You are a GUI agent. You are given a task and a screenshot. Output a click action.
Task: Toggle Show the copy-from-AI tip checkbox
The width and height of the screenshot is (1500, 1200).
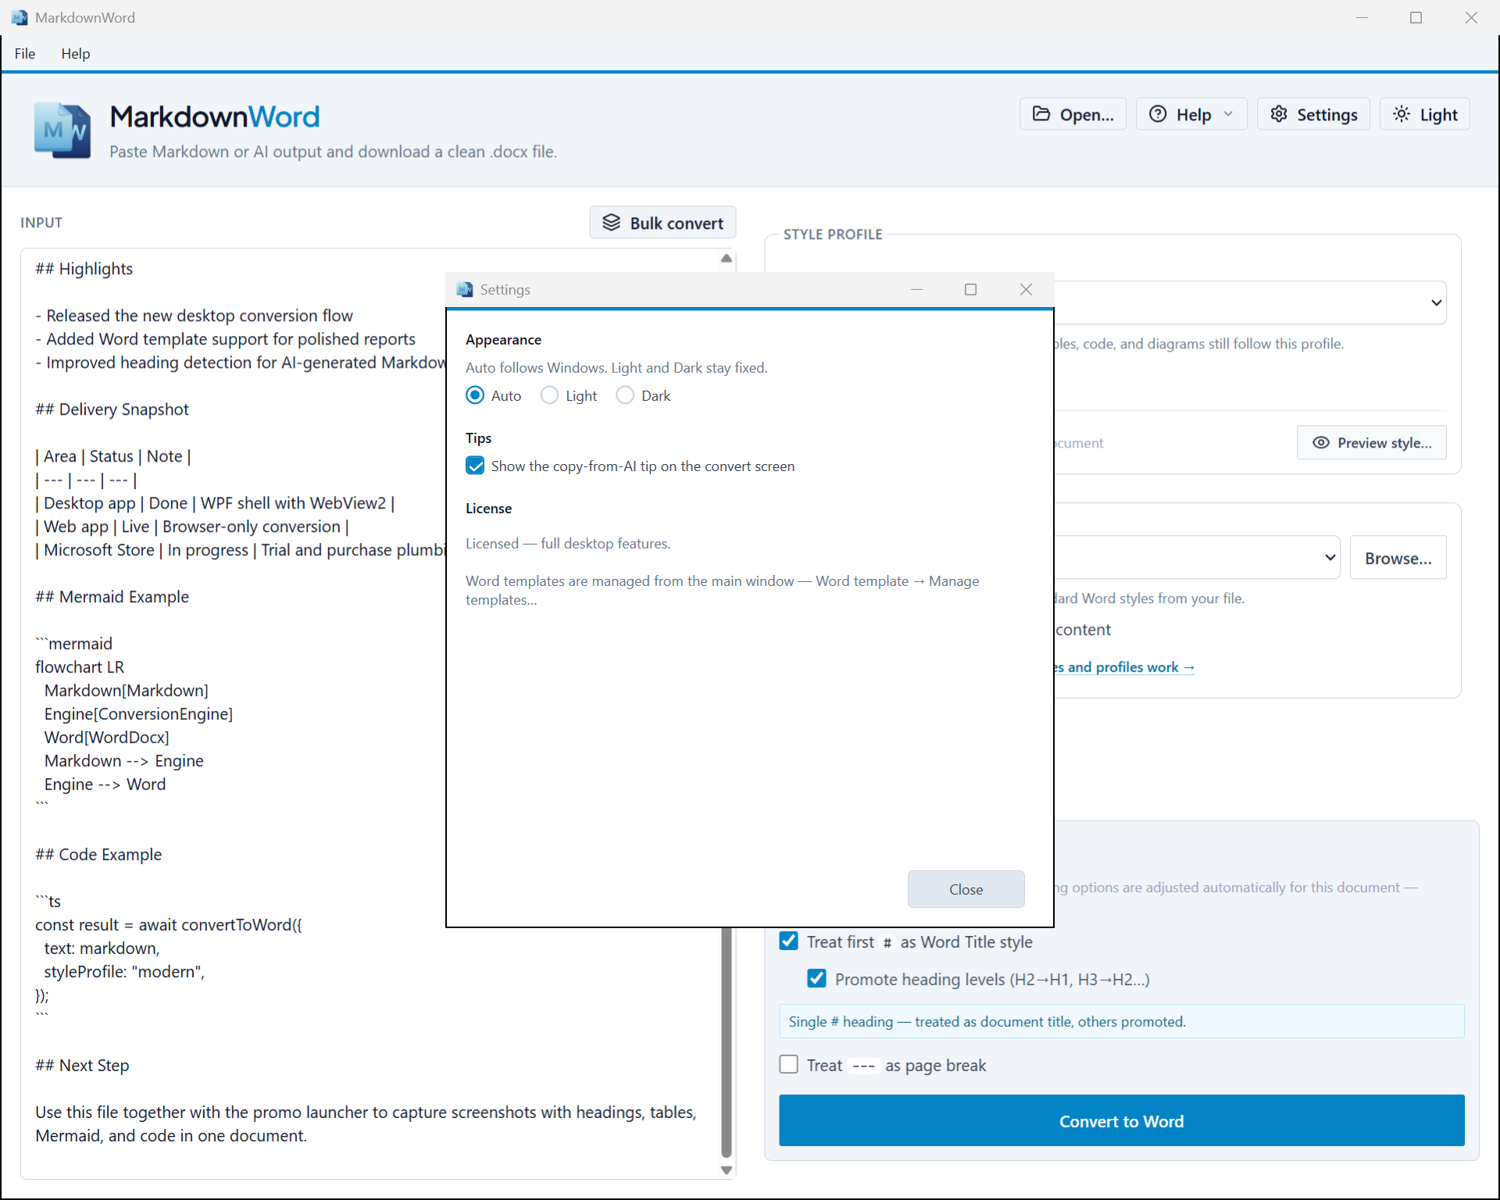coord(475,466)
